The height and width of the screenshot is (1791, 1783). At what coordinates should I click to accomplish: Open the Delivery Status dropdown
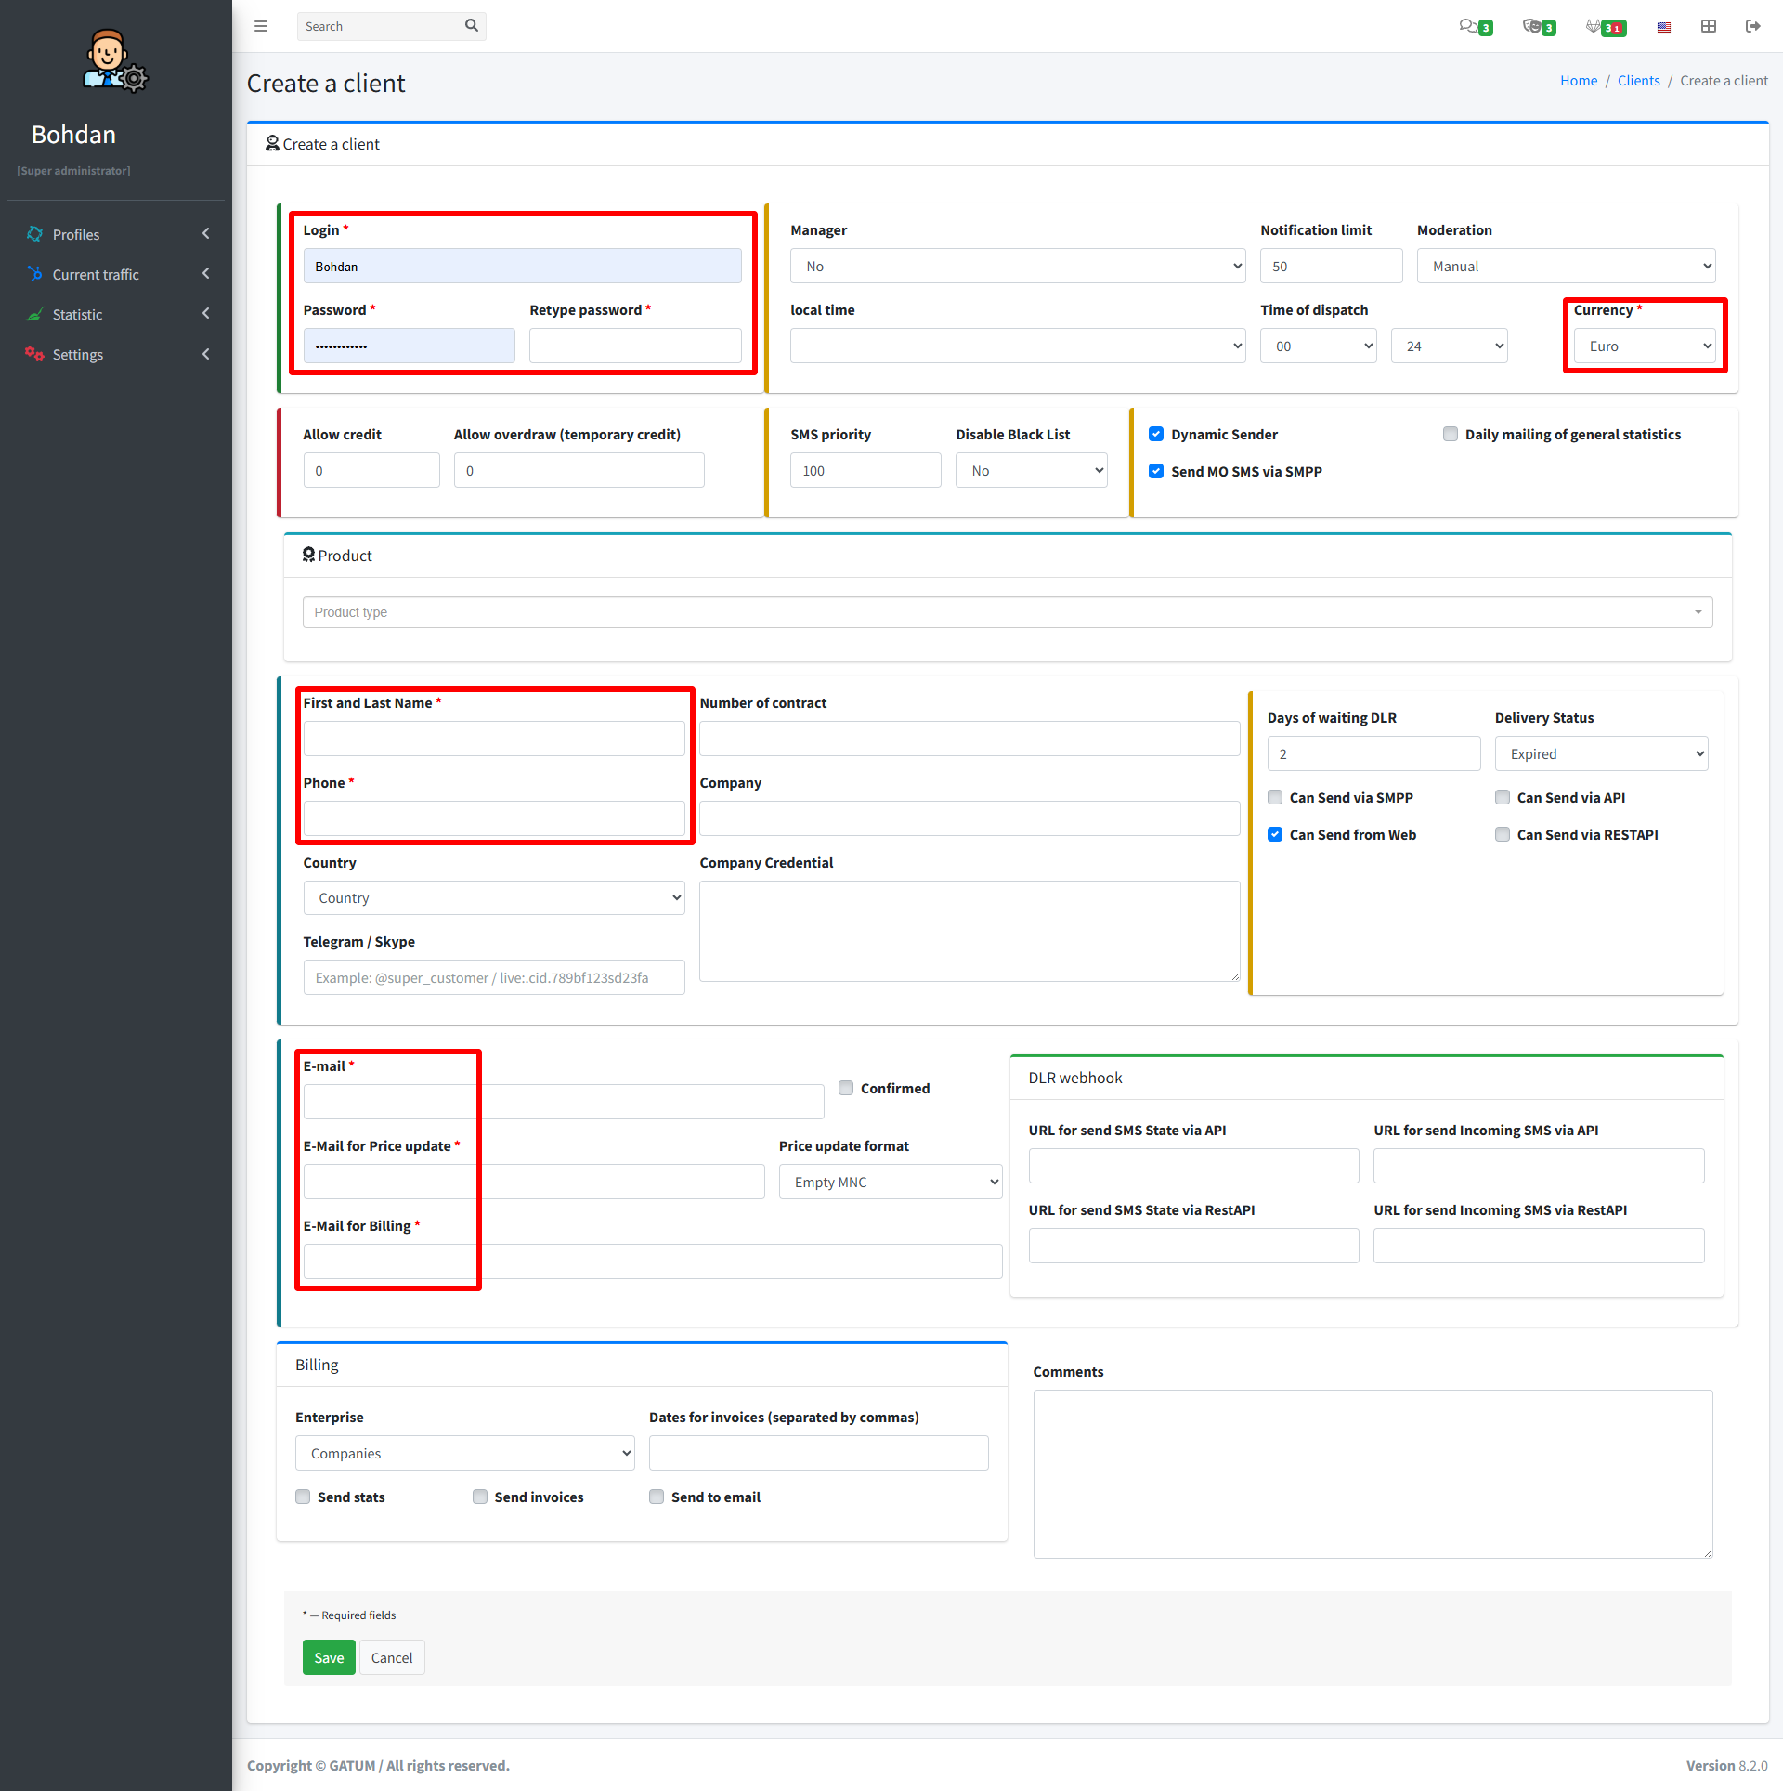click(x=1600, y=753)
